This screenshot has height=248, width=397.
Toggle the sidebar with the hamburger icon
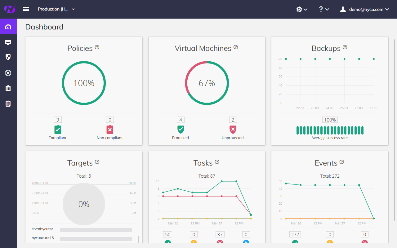(x=26, y=9)
